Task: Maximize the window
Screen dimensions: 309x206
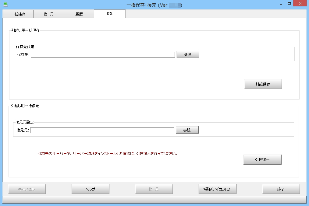Action: tap(289, 3)
